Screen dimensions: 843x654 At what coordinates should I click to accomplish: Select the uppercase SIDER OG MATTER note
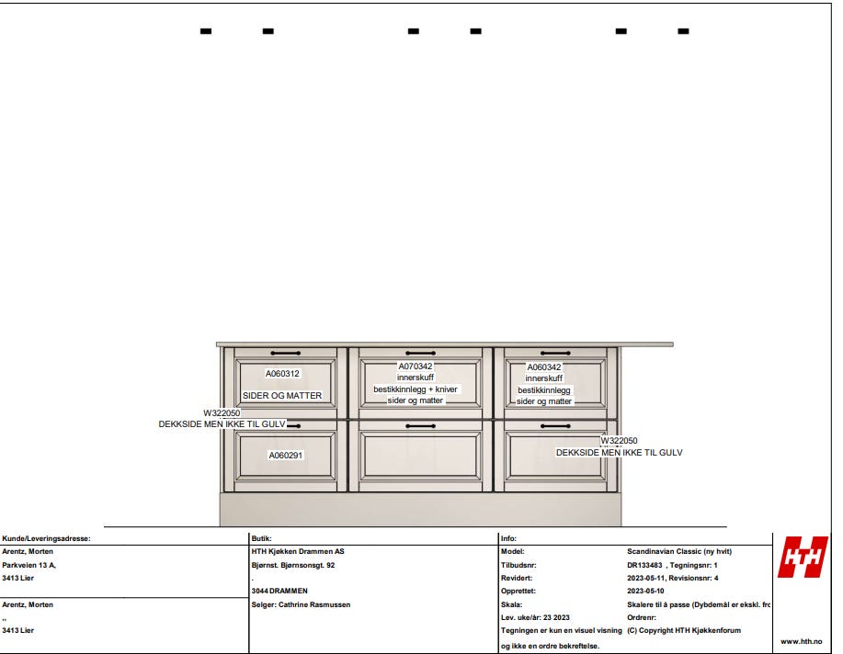pyautogui.click(x=282, y=396)
